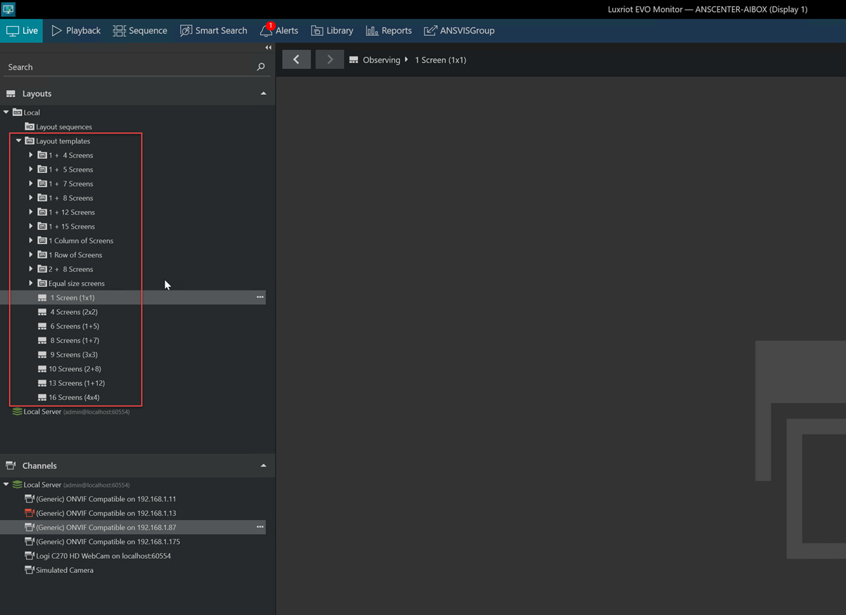Expand the 1 + 4 Screens folder
This screenshot has width=846, height=615.
(31, 155)
